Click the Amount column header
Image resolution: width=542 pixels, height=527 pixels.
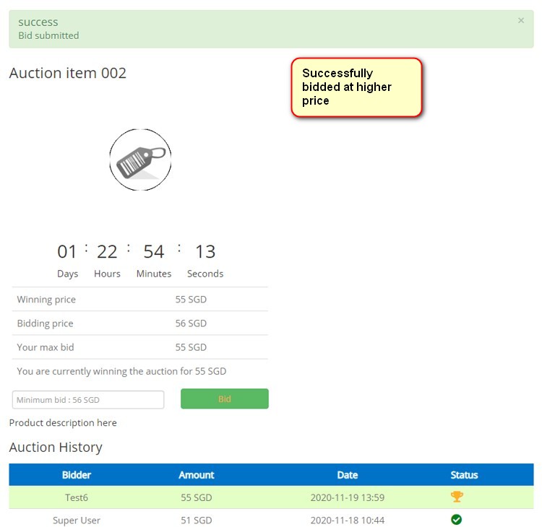coord(197,475)
